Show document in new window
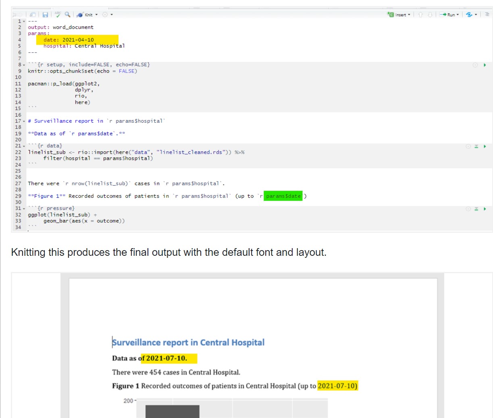The width and height of the screenshot is (493, 418). click(33, 15)
